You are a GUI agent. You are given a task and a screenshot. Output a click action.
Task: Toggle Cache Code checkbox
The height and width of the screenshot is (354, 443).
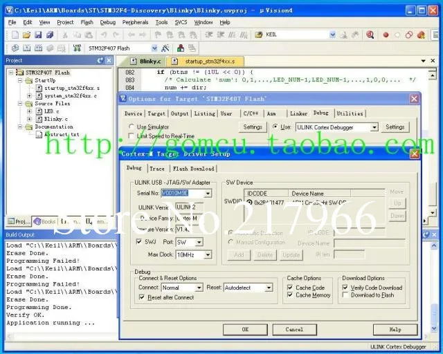tap(289, 288)
